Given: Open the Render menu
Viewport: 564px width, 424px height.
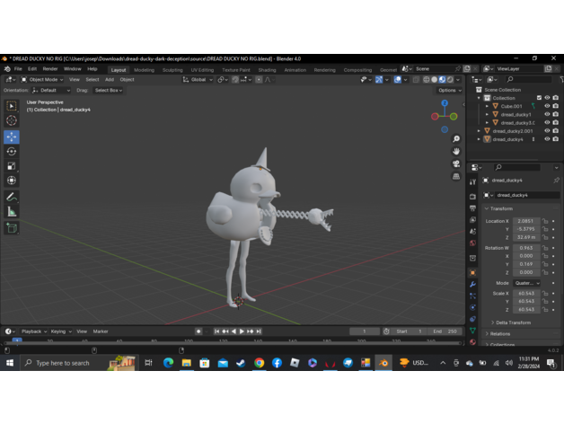Looking at the screenshot, I should (50, 69).
